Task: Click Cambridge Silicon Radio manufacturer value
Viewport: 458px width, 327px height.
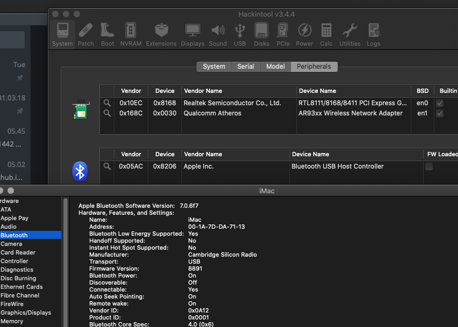Action: pyautogui.click(x=222, y=255)
